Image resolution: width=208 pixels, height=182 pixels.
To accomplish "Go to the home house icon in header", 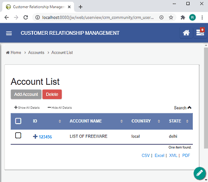I will tap(186, 33).
